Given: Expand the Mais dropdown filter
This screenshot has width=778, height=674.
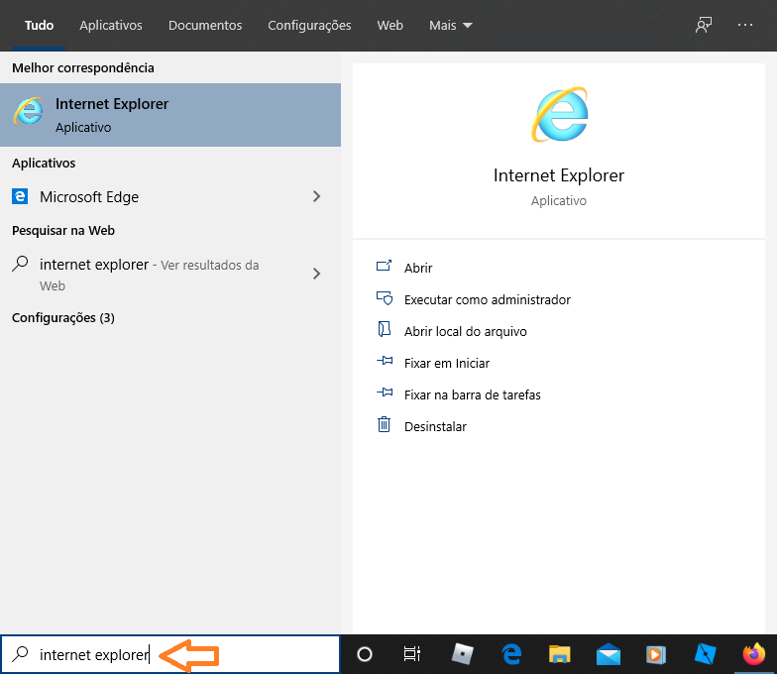Looking at the screenshot, I should (x=451, y=25).
